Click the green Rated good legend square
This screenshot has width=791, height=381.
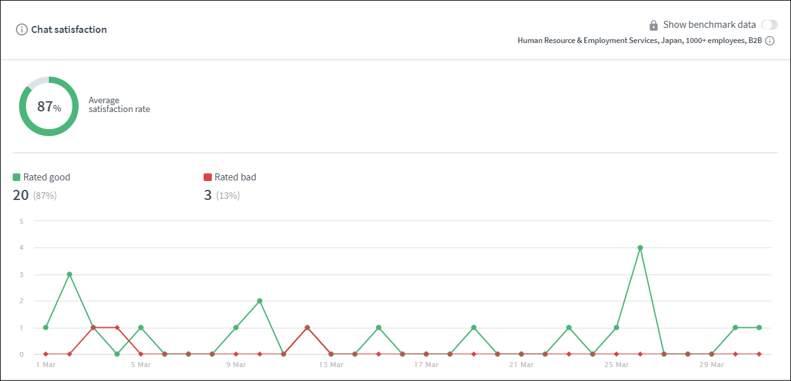coord(16,177)
